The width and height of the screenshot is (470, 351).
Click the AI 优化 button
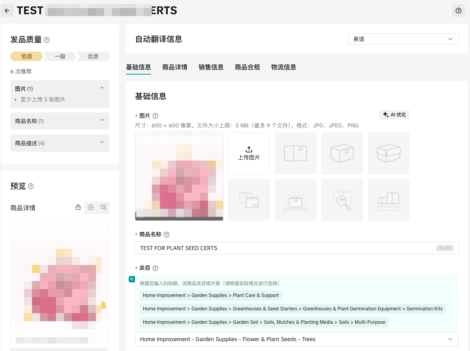point(394,115)
